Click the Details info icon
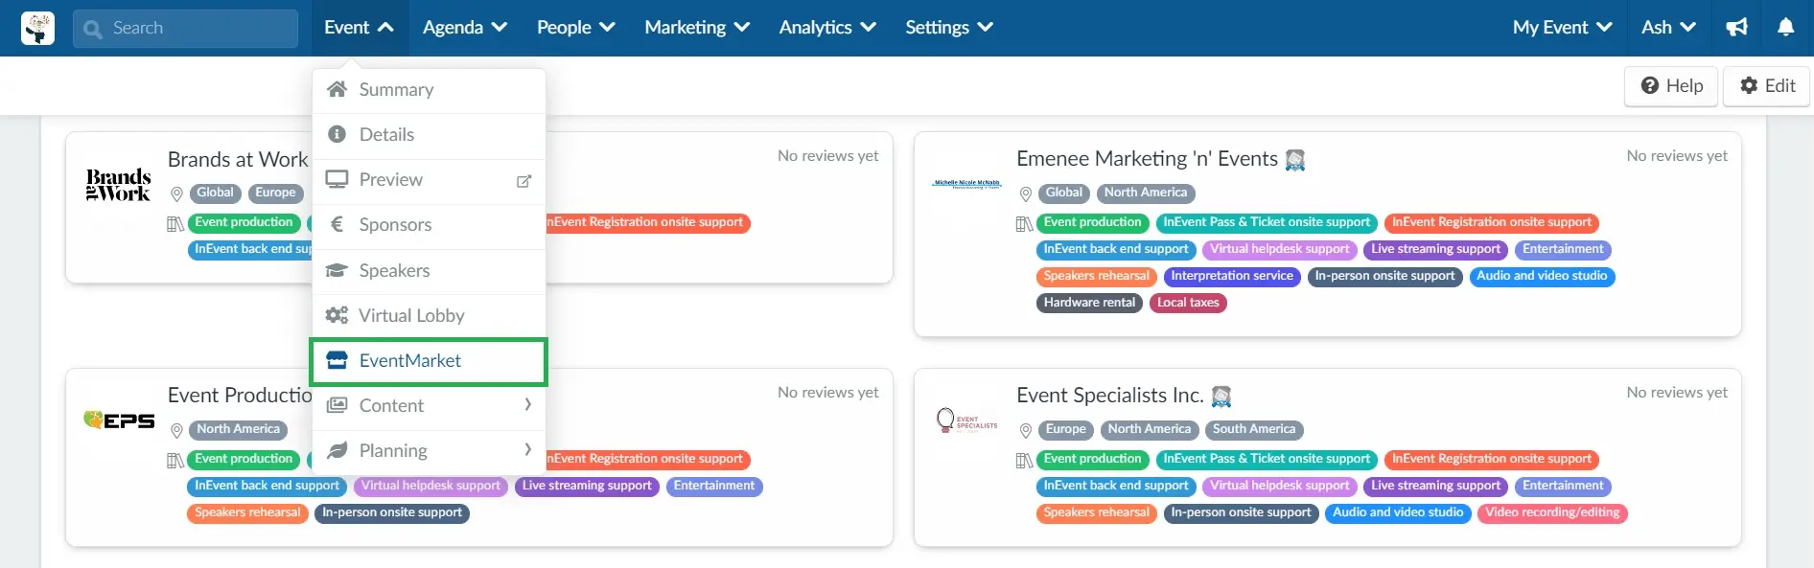 (x=337, y=134)
